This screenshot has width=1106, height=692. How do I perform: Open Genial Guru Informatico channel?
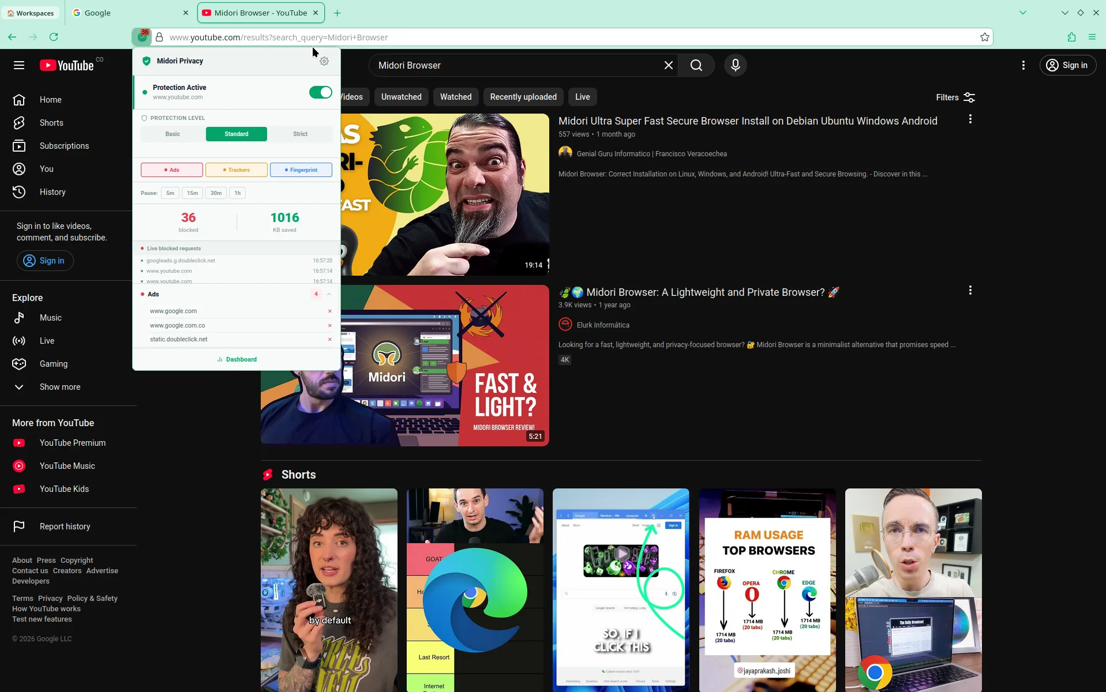click(x=652, y=154)
